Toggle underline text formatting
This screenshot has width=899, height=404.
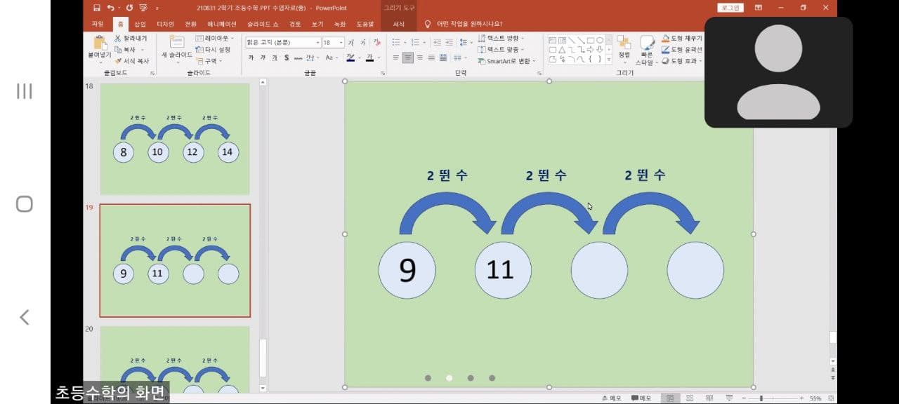[x=275, y=58]
